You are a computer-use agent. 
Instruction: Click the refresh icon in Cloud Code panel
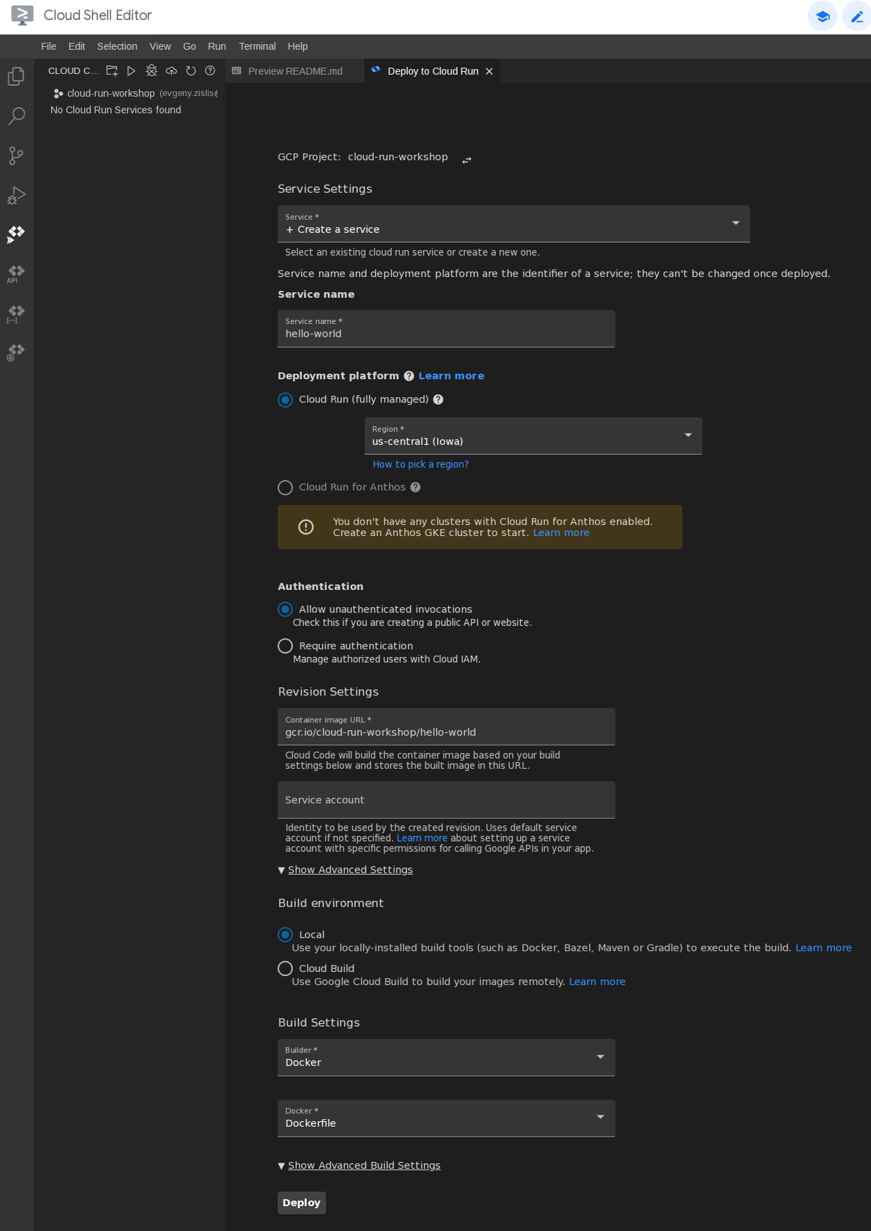191,71
